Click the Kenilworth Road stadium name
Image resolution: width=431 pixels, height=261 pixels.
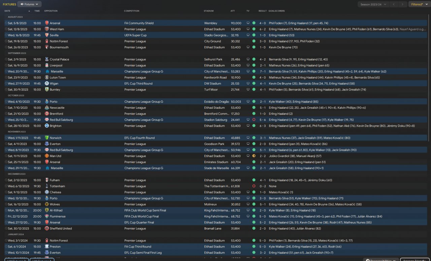(215, 78)
